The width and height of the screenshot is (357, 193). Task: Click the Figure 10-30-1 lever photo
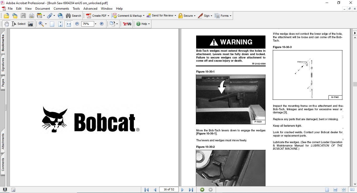[x=231, y=100]
